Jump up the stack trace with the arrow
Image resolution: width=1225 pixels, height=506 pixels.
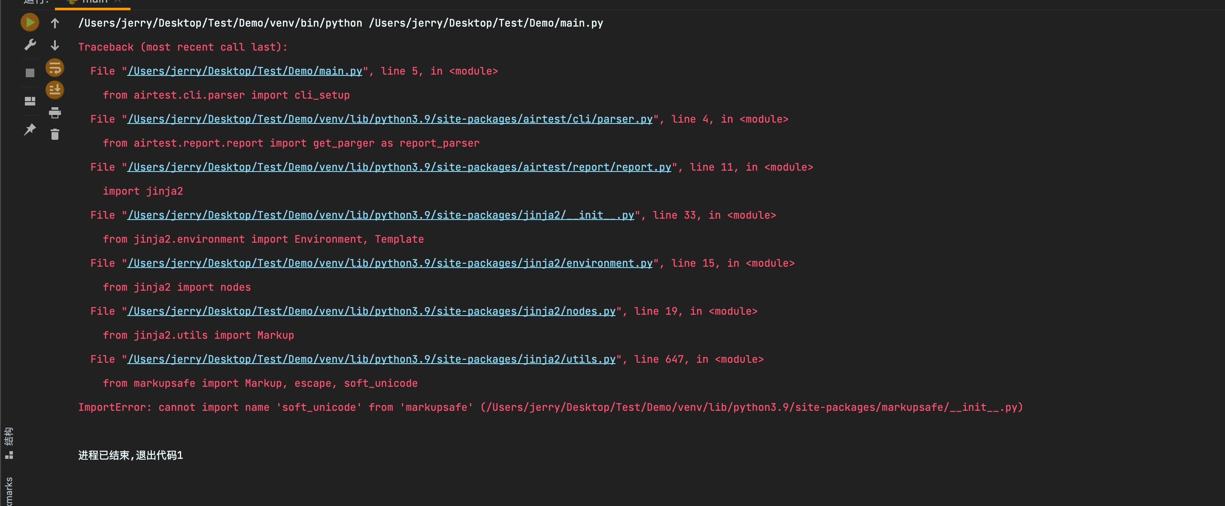55,23
